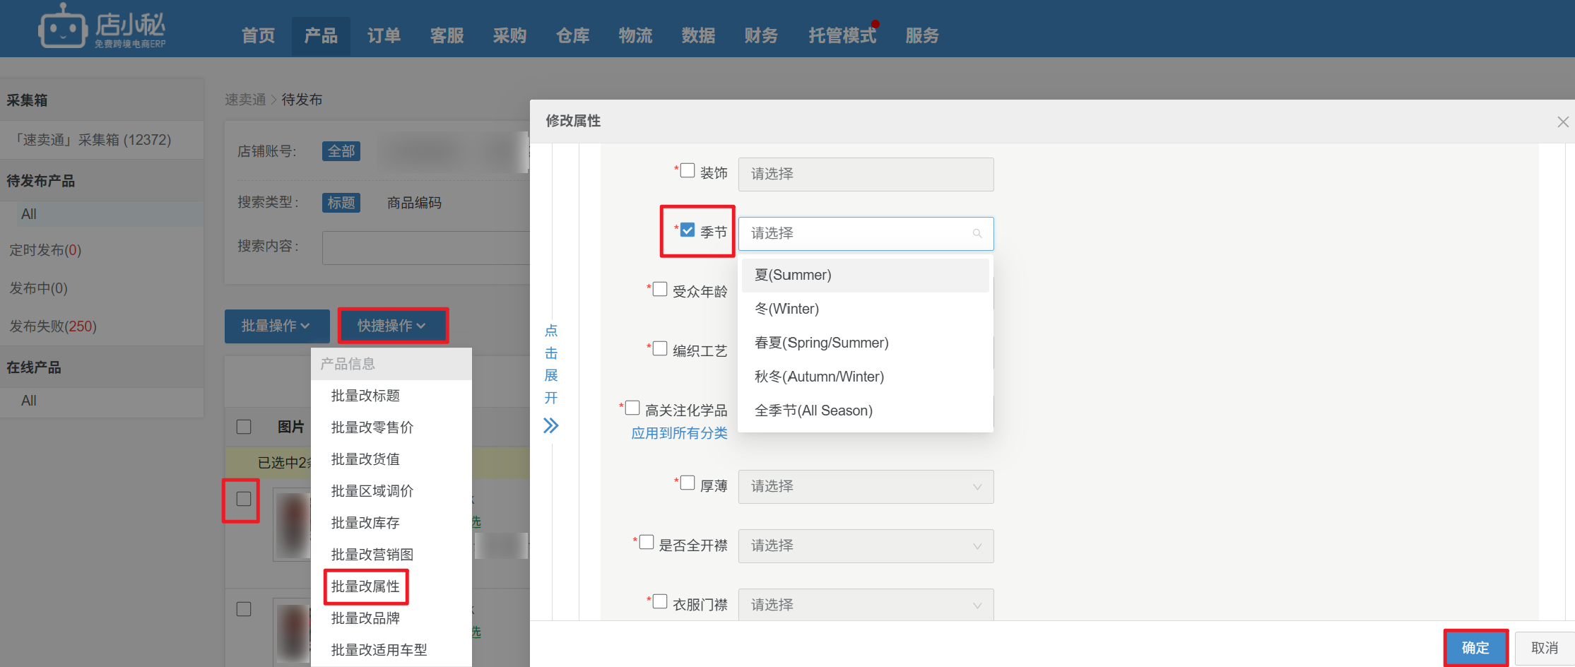Click the 应用到所有分类 link
Screen dimensions: 1575x667
[x=679, y=433]
